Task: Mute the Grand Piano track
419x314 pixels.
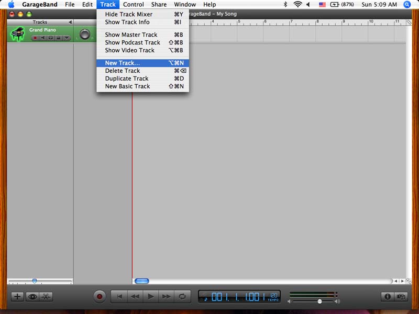Action: point(42,38)
